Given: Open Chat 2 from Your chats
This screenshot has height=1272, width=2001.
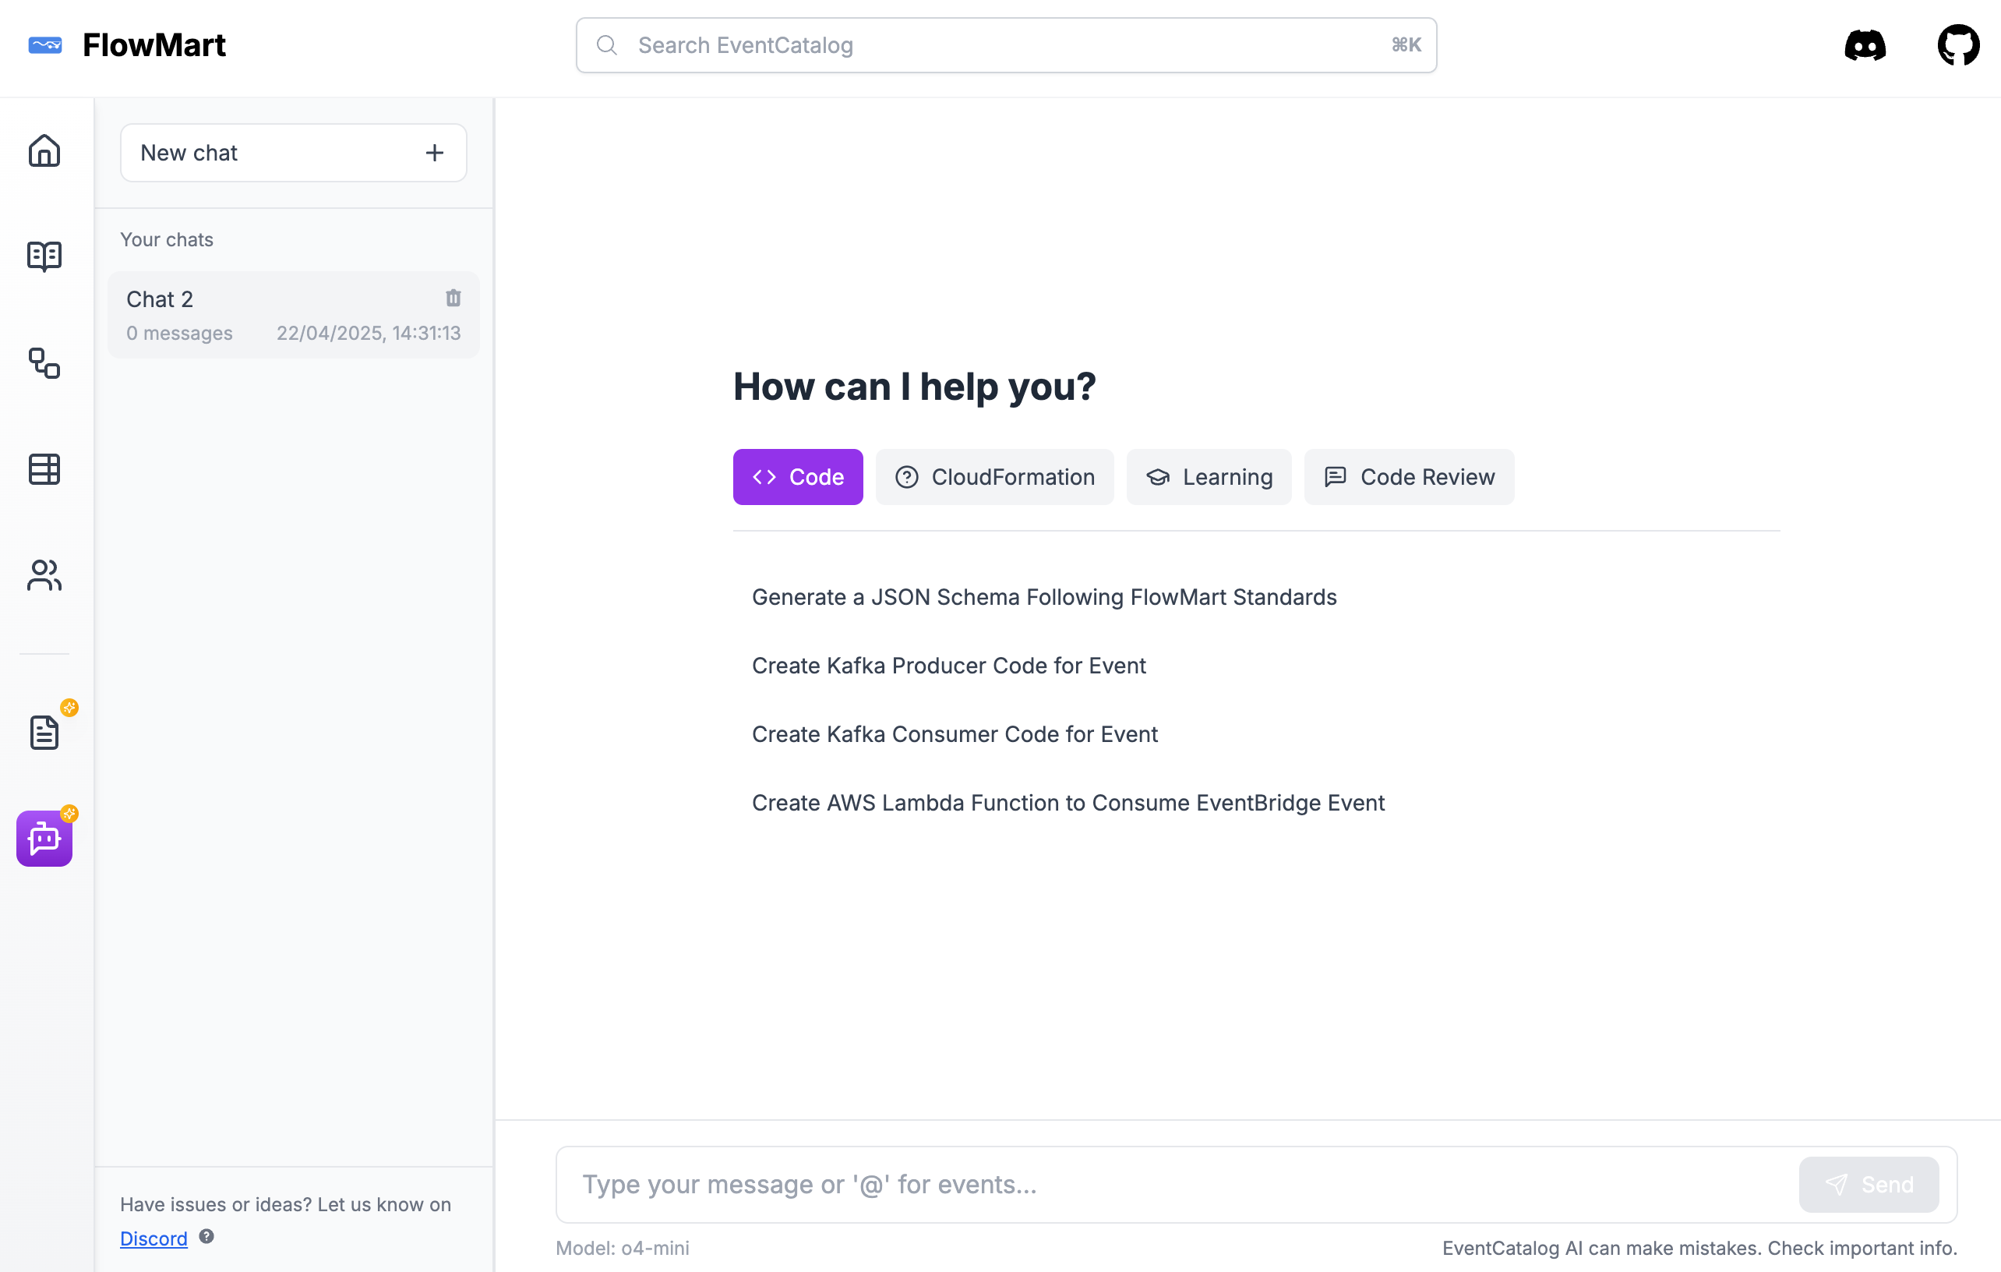Looking at the screenshot, I should point(249,314).
